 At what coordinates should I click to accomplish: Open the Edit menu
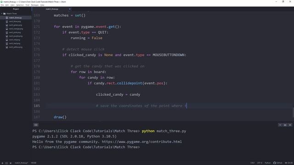pos(7,5)
